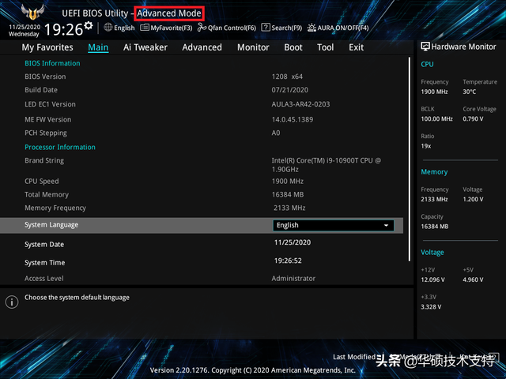Click the Intel Core i9-10900T brand text

(326, 165)
